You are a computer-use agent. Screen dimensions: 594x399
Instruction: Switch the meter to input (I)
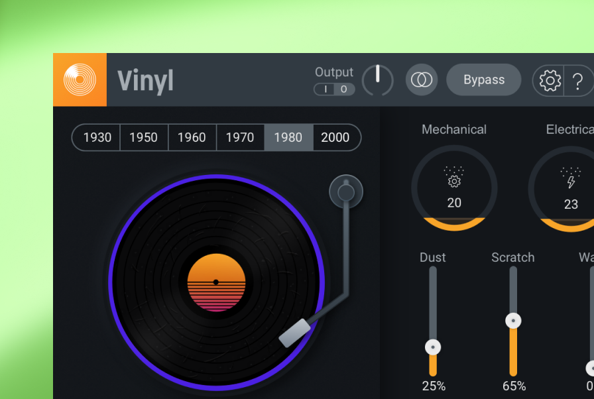click(325, 89)
